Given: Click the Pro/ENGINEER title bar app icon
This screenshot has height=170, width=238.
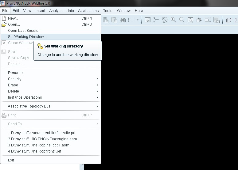Looking at the screenshot, I should pos(2,3).
